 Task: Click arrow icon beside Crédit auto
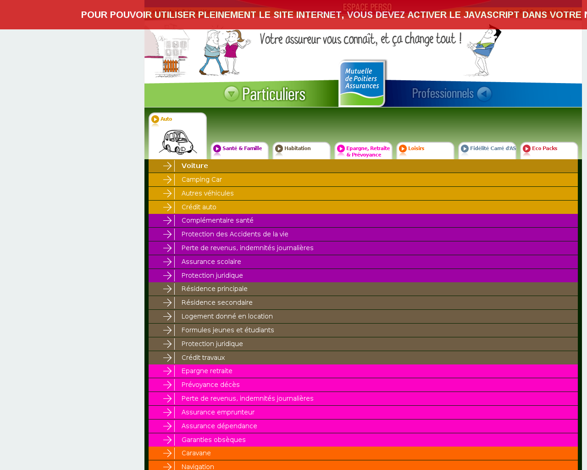pos(167,207)
